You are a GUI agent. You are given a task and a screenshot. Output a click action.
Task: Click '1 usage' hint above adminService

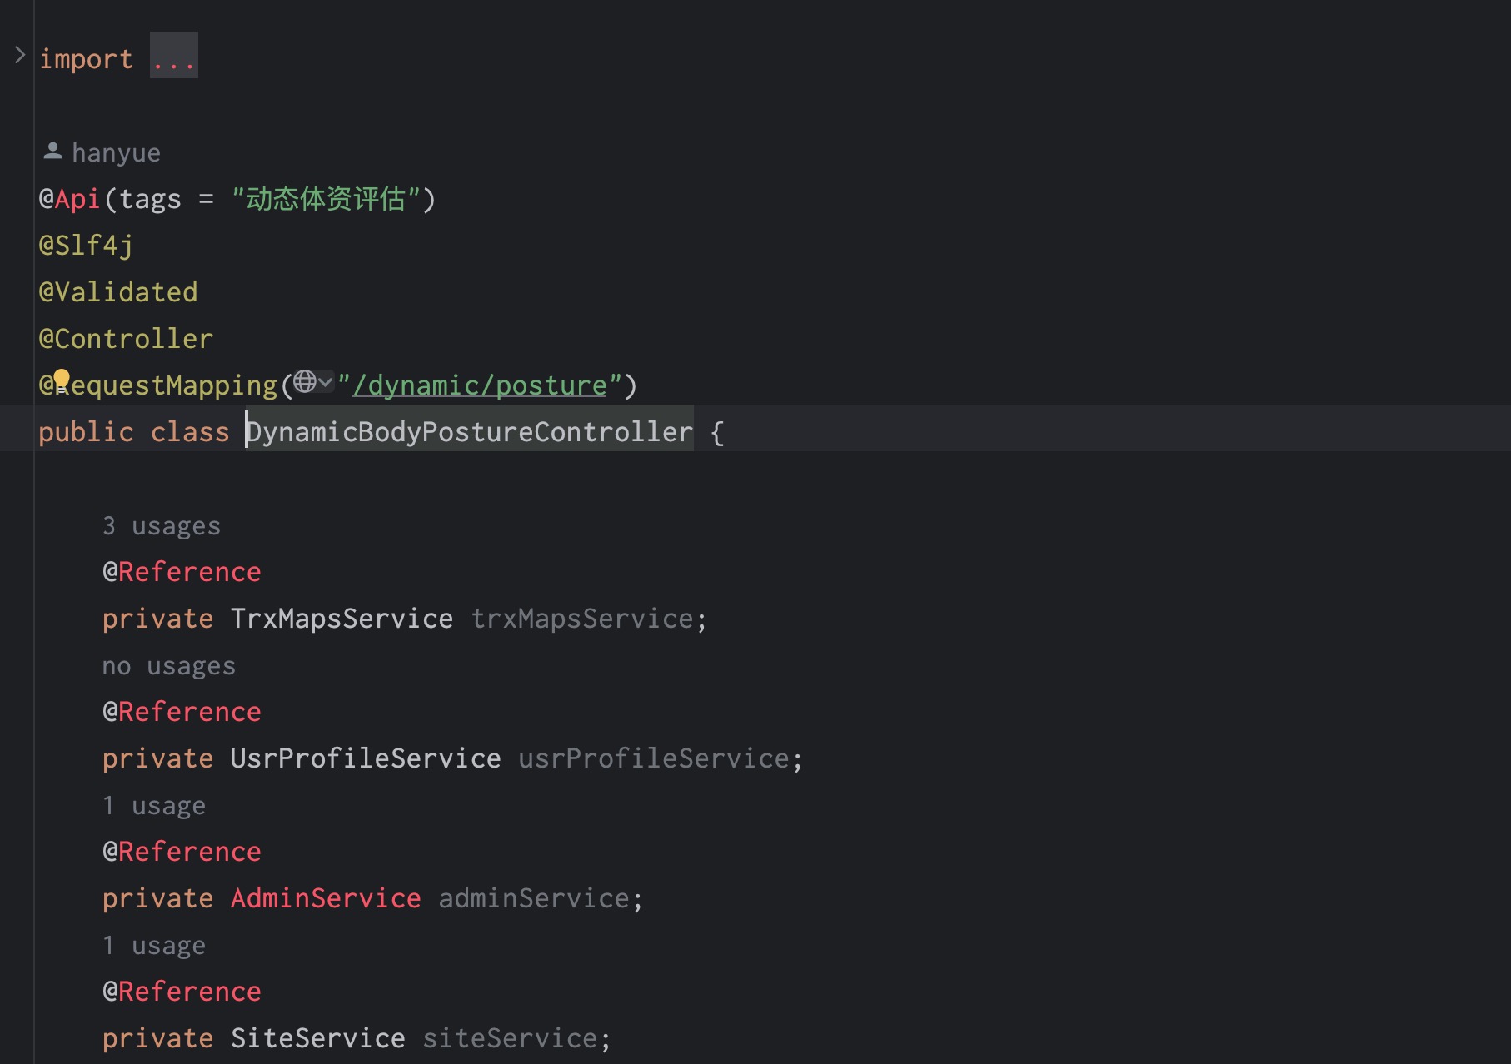click(154, 805)
